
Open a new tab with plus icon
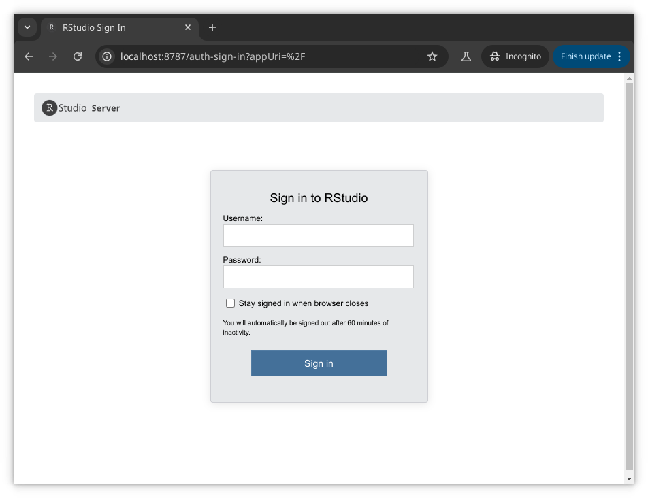point(212,27)
